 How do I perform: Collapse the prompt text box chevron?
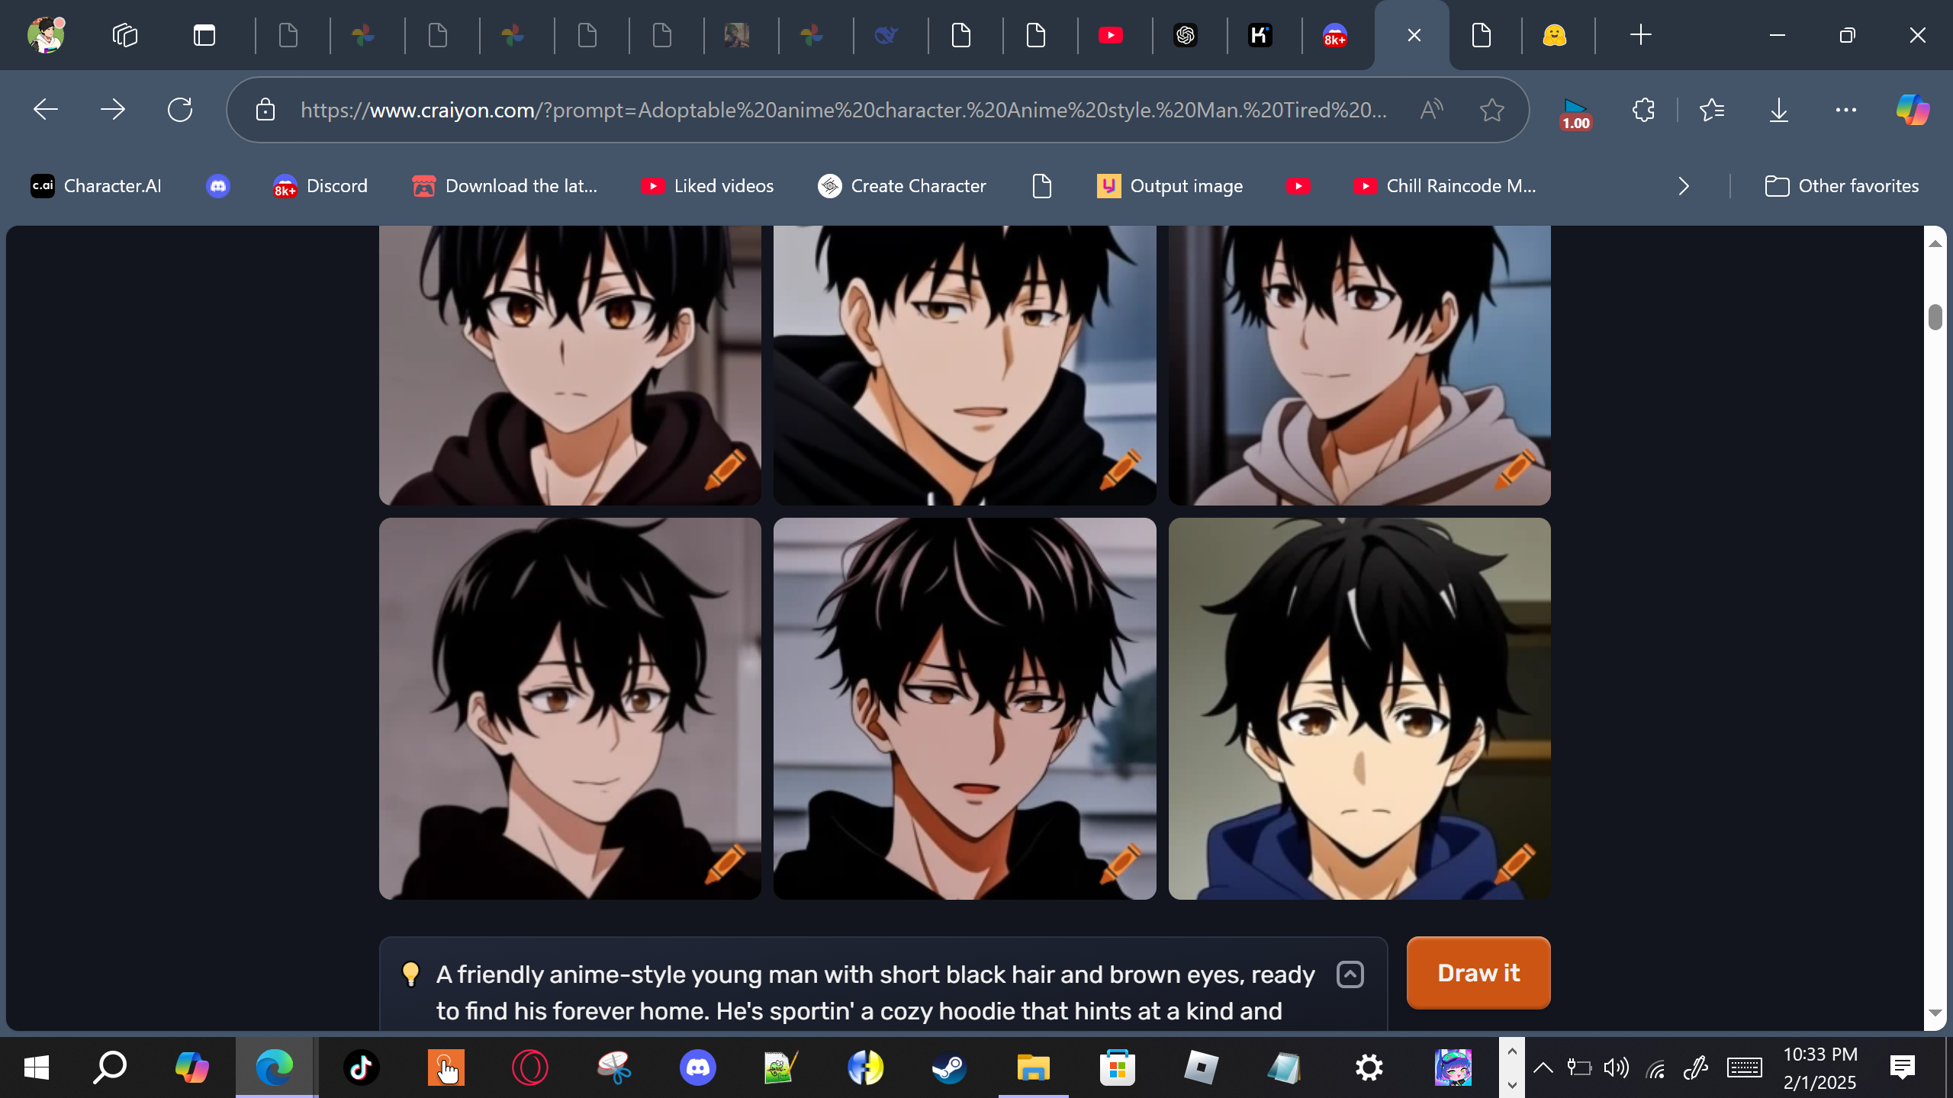[1350, 974]
